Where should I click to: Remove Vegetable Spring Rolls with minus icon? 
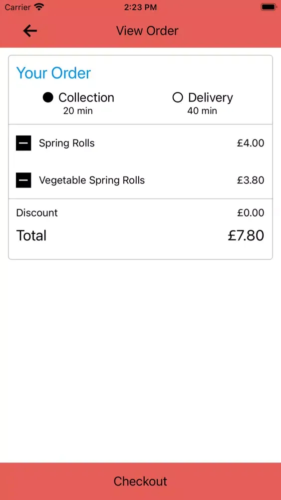(23, 180)
